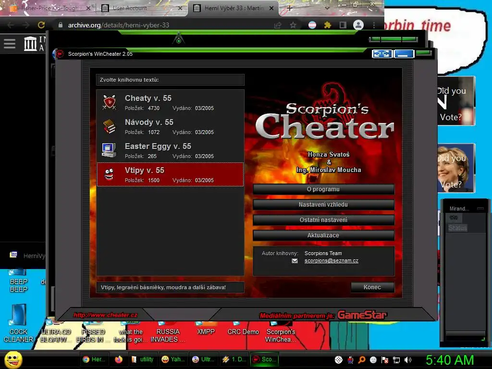
Task: Switch to the utility taskbar window
Action: click(142, 359)
